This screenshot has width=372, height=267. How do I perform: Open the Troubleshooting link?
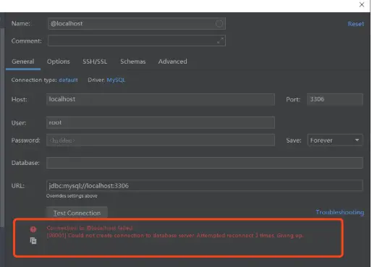tap(340, 212)
